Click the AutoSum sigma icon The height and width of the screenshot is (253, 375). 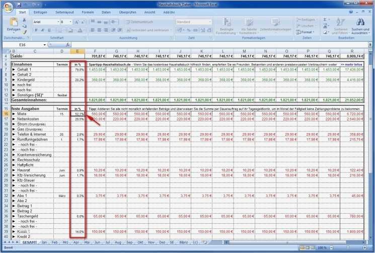coord(325,20)
